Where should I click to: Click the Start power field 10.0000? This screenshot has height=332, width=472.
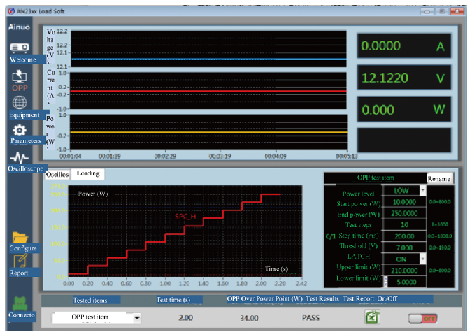404,202
